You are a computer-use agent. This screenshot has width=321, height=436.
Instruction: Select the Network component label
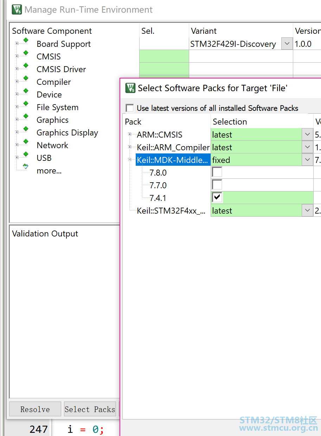pos(52,145)
